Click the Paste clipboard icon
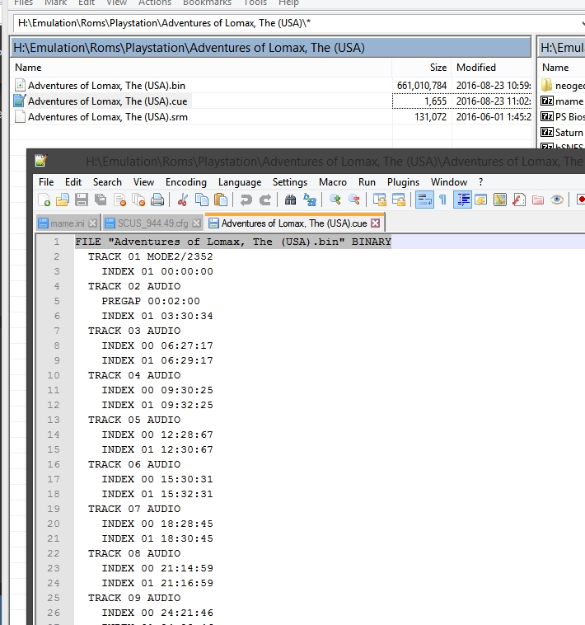Viewport: 585px width, 625px height. click(x=221, y=200)
